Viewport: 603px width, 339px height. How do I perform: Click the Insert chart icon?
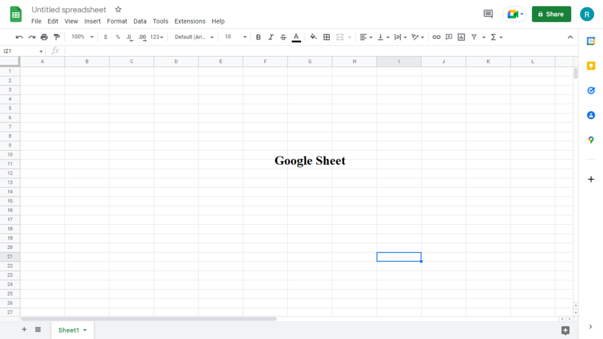(x=461, y=37)
